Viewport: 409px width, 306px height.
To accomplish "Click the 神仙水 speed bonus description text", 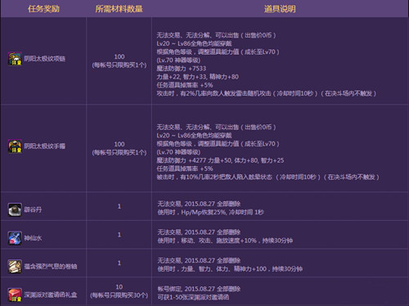I will coord(225,241).
